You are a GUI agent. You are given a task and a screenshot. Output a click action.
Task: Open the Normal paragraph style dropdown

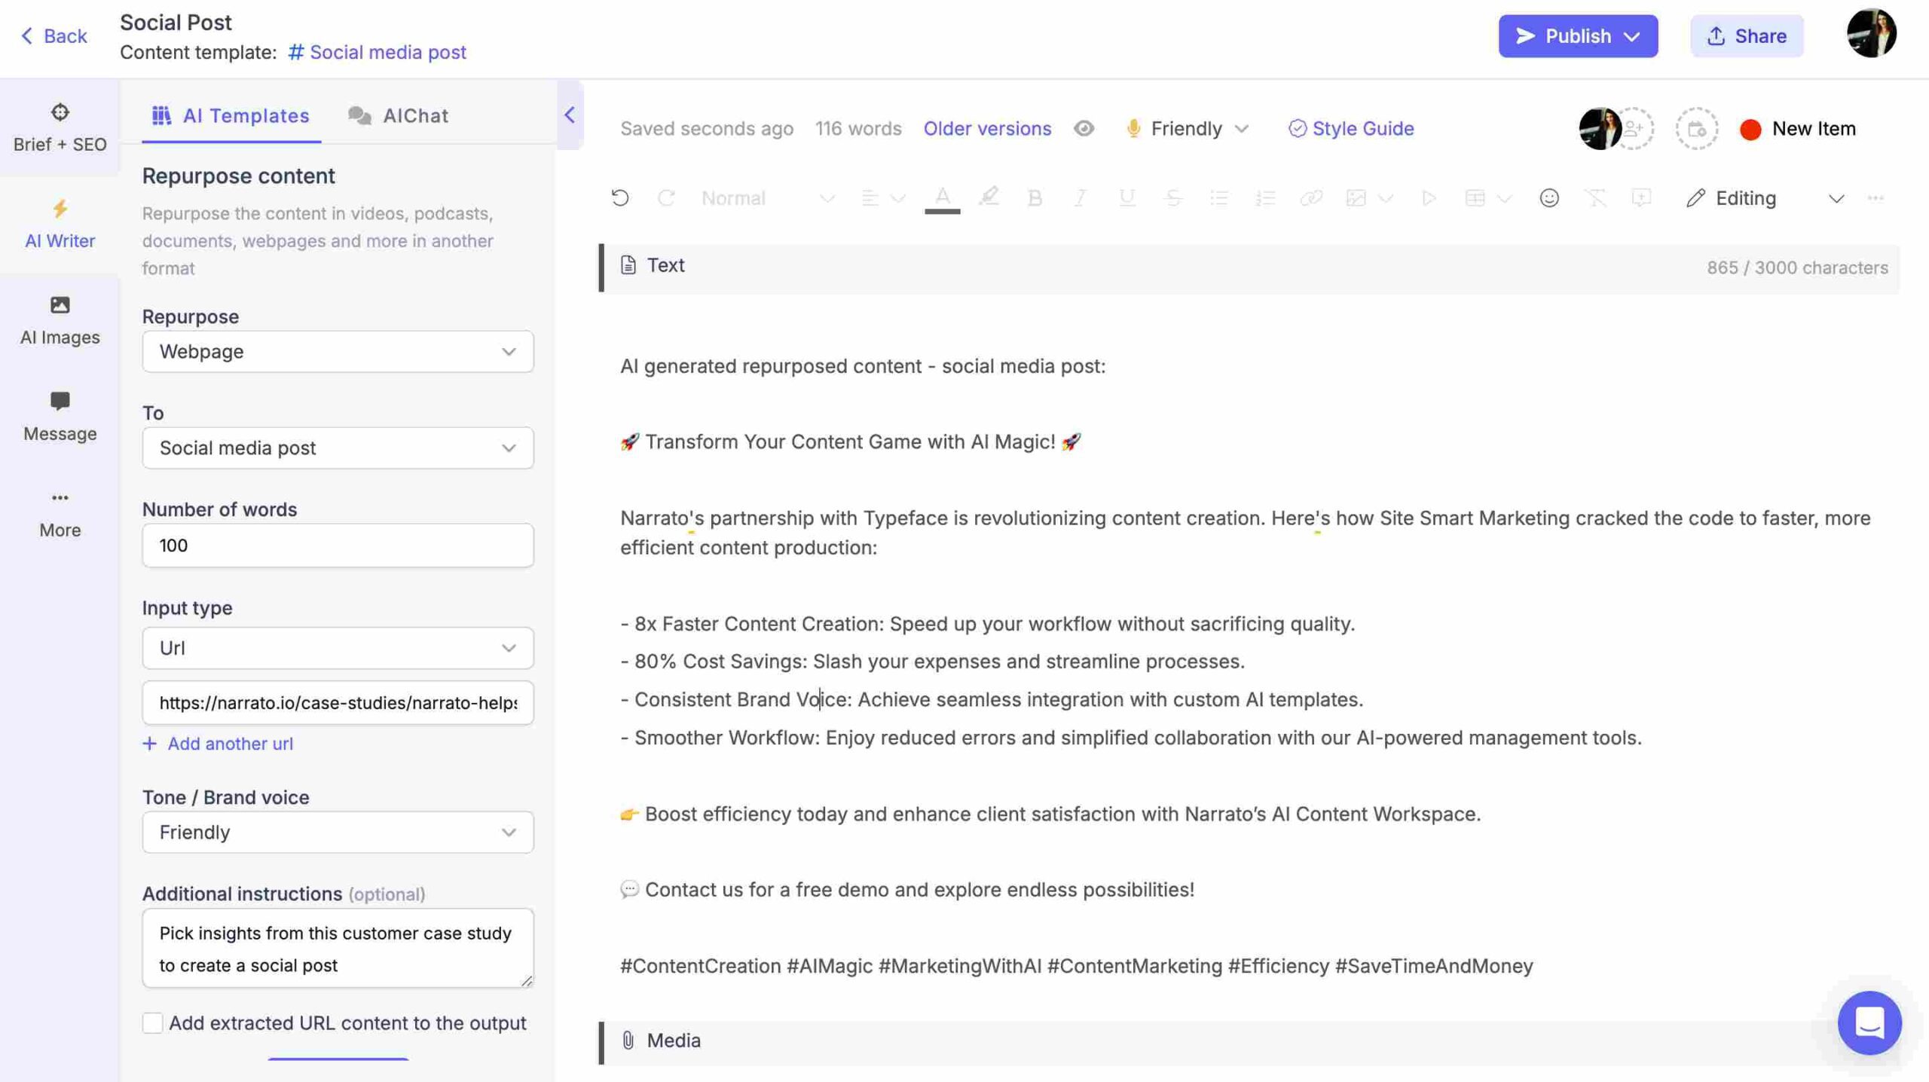pyautogui.click(x=767, y=197)
